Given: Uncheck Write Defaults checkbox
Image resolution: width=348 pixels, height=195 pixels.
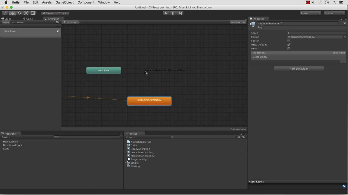Looking at the screenshot, I should [289, 45].
